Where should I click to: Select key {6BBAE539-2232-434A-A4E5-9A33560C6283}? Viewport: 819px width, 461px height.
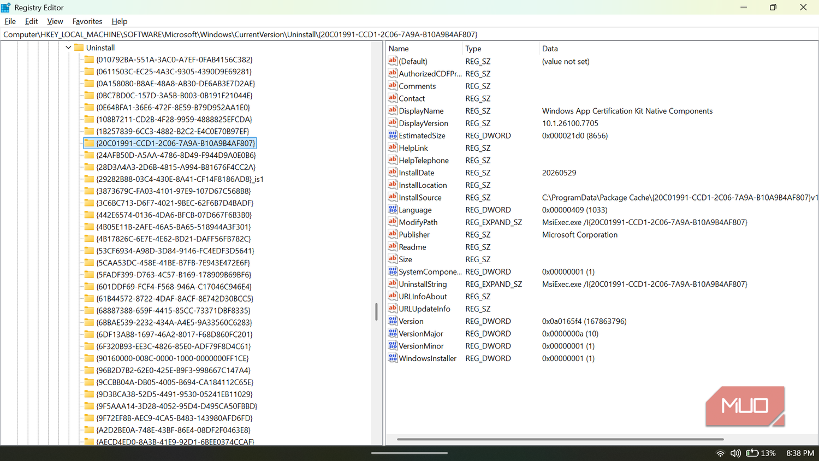[174, 322]
